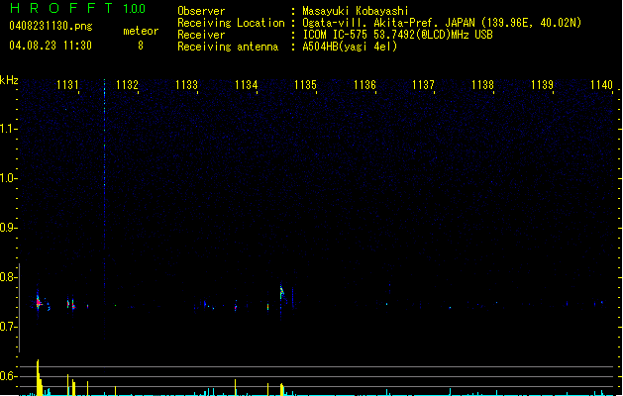Image resolution: width=623 pixels, height=396 pixels.
Task: Click the 'Observer' field label
Action: 201,11
